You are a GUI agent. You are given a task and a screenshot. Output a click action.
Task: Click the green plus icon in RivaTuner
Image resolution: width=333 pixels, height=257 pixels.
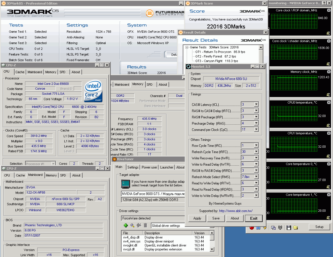[x=126, y=225]
